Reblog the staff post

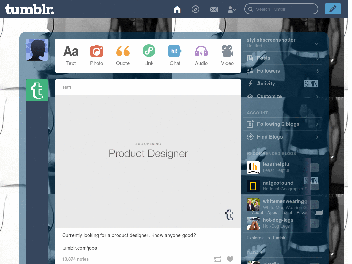pyautogui.click(x=218, y=259)
